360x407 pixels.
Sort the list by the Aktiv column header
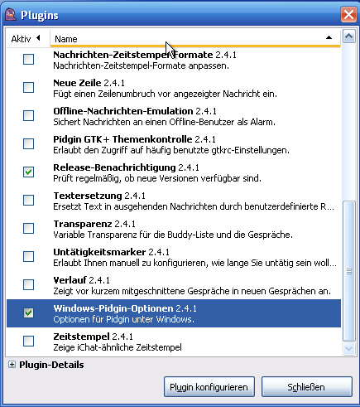pyautogui.click(x=28, y=38)
